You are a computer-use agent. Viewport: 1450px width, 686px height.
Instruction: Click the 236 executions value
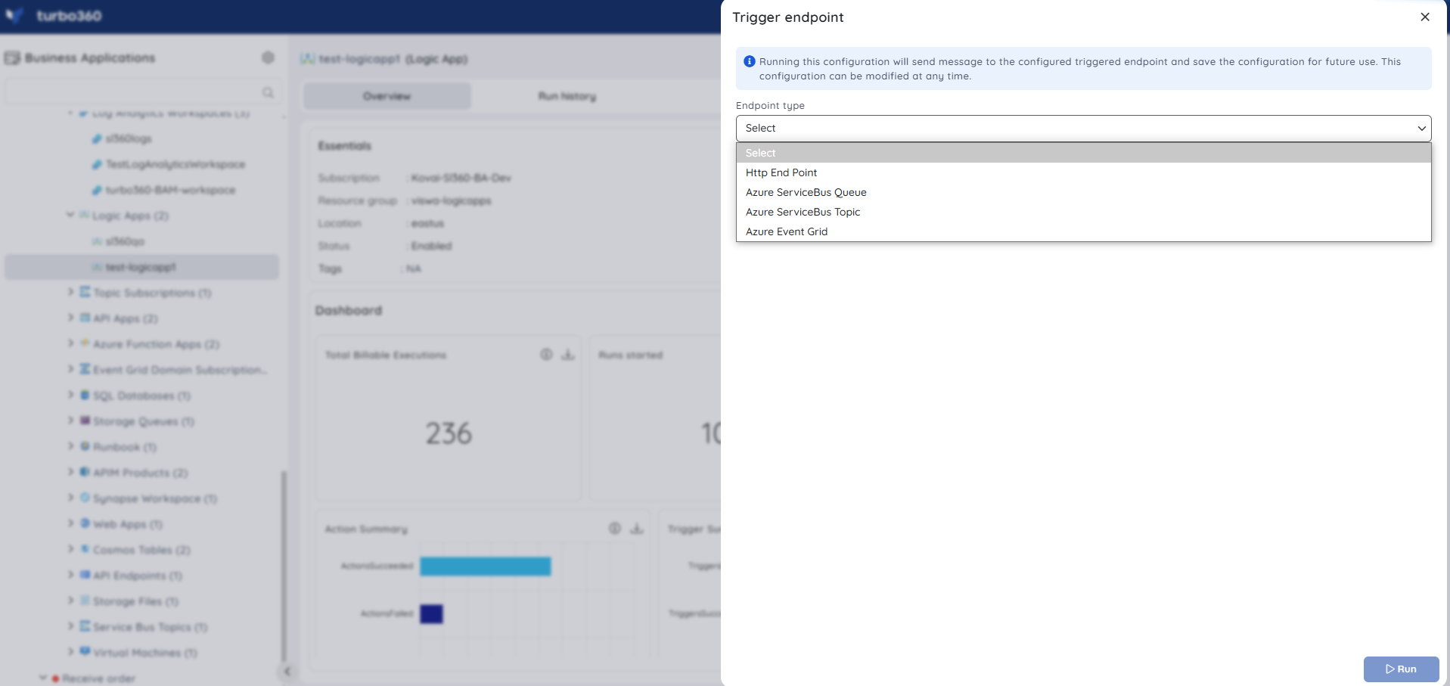tap(449, 433)
